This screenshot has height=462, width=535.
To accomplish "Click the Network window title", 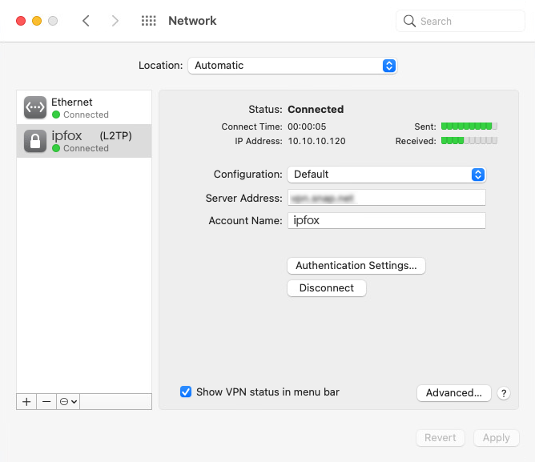I will [x=192, y=21].
